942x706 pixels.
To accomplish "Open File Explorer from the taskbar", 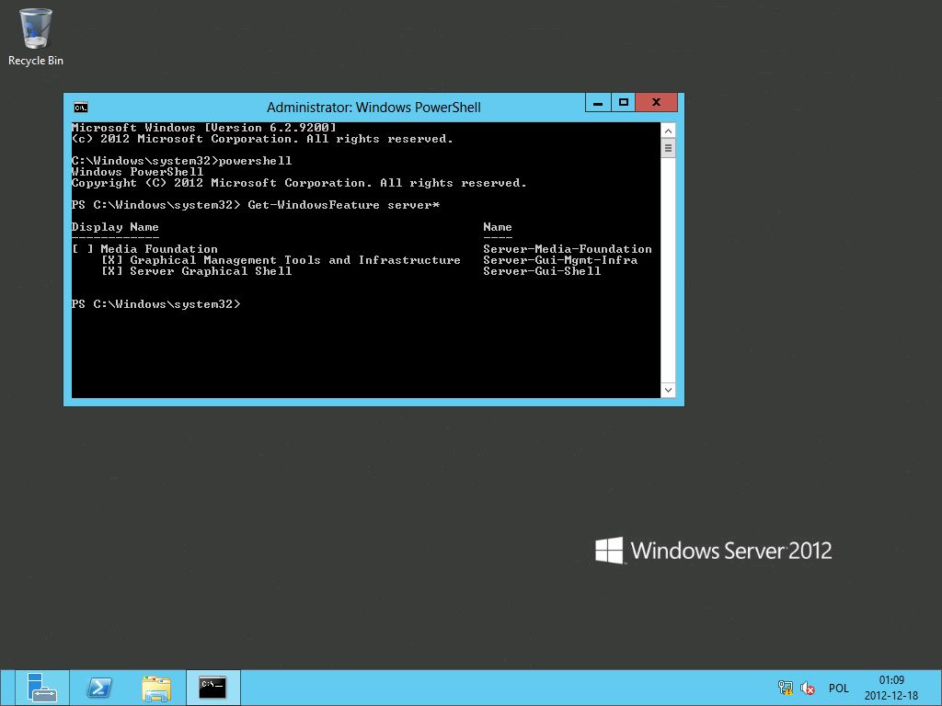I will 156,688.
